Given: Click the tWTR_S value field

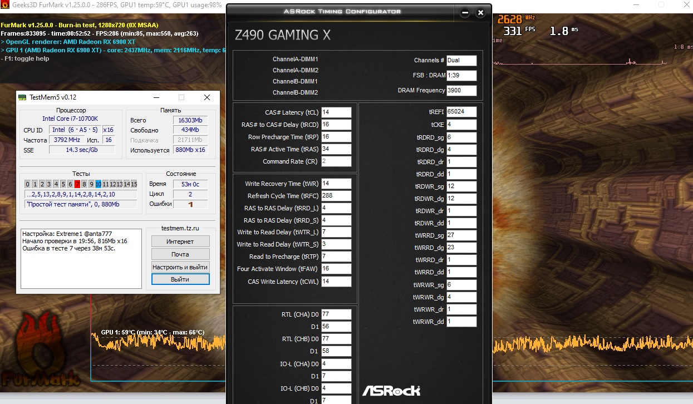Looking at the screenshot, I should pyautogui.click(x=336, y=244).
